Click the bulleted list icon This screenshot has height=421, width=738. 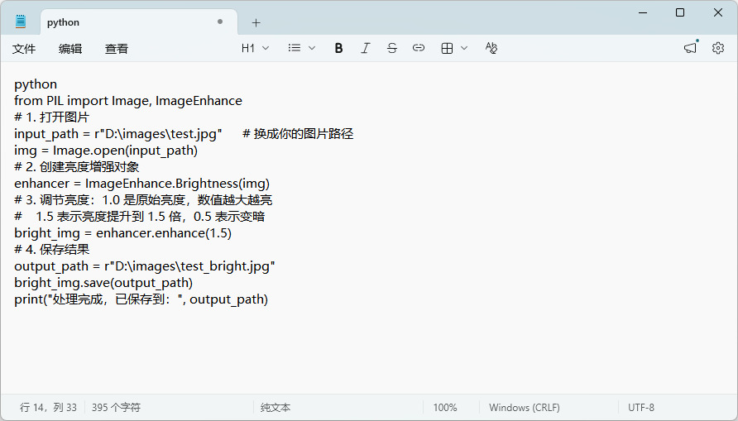(x=295, y=48)
